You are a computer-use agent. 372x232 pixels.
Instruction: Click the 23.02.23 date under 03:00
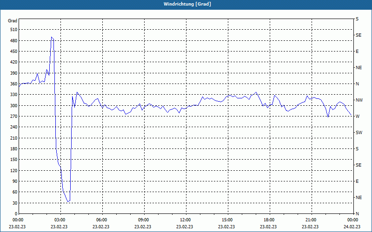[59, 227]
